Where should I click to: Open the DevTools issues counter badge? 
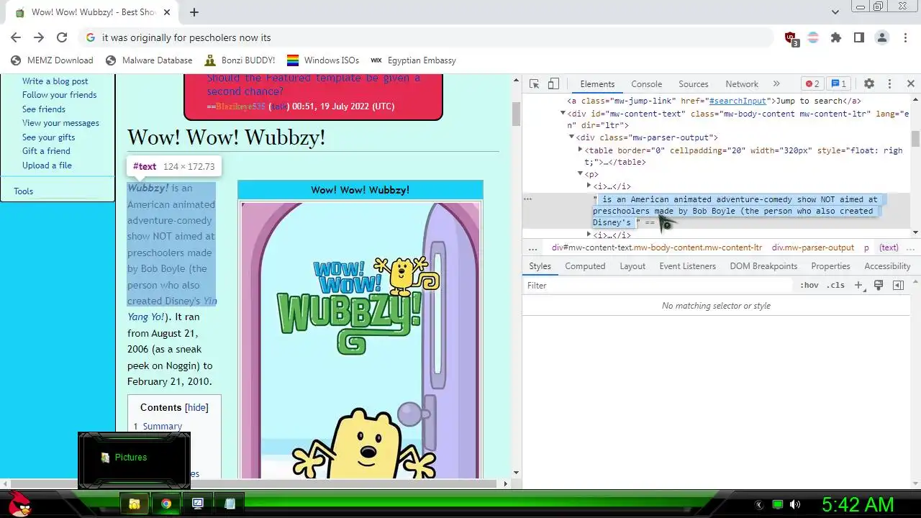[x=838, y=84]
